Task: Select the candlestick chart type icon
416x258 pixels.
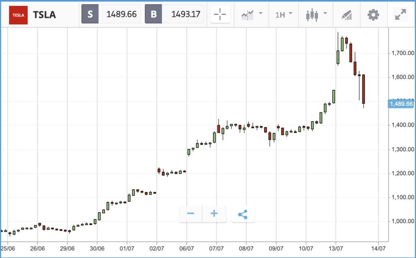Action: (312, 15)
